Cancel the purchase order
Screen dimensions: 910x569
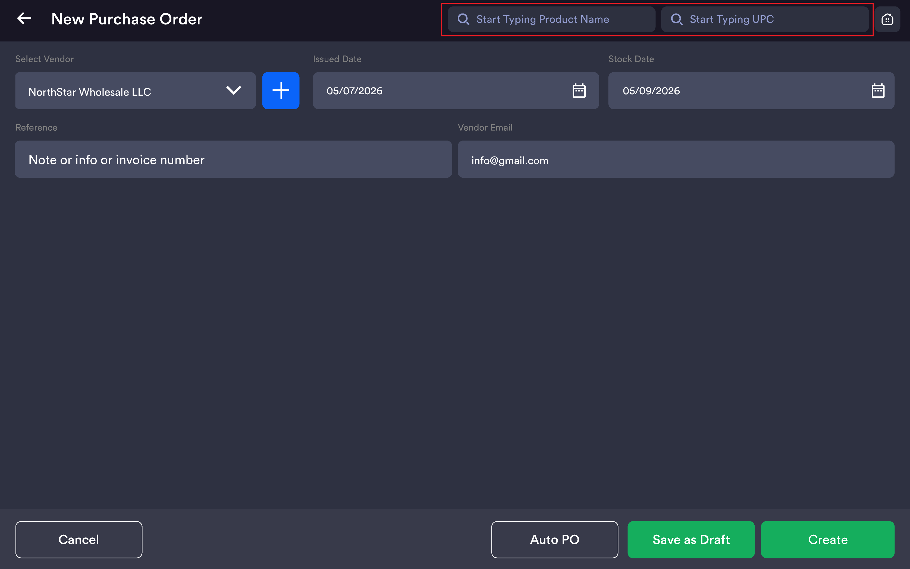click(79, 539)
